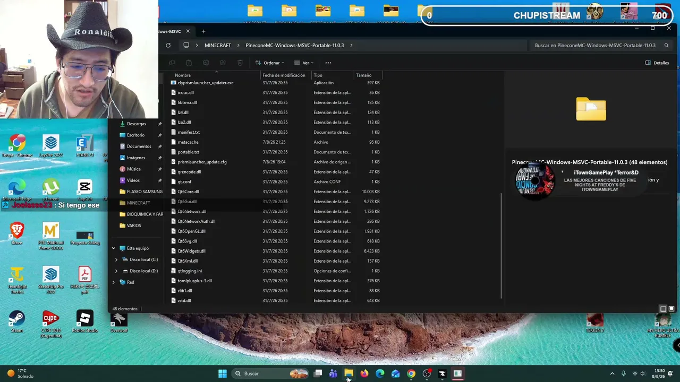Refresh the File Explorer folder view
Screen dimensions: 680x382
pyautogui.click(x=168, y=45)
